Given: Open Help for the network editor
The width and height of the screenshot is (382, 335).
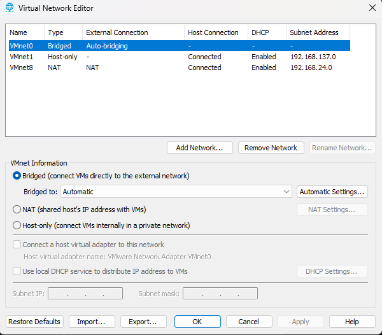Looking at the screenshot, I should point(352,322).
